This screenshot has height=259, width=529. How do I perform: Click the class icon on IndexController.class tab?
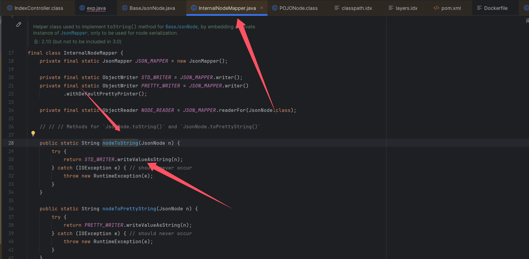coord(10,8)
